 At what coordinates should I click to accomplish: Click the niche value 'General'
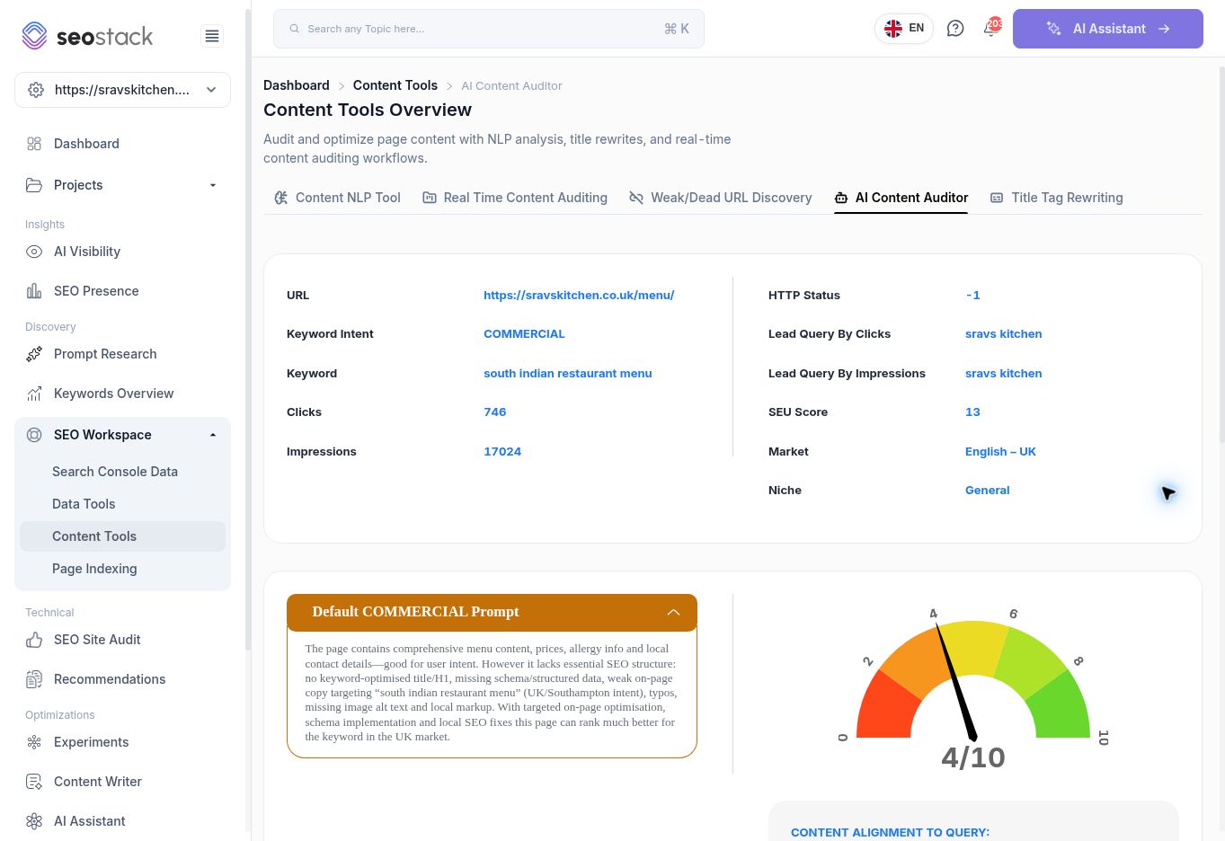tap(988, 490)
